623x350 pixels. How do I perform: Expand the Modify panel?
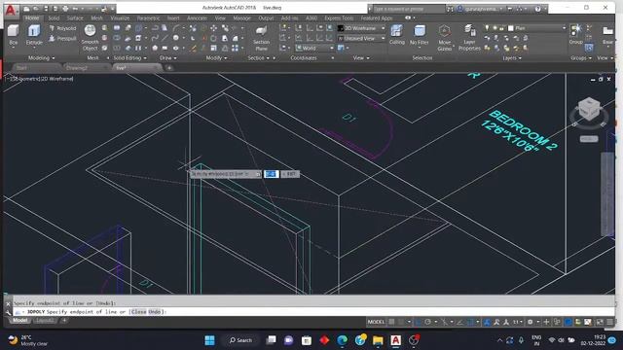pos(216,58)
